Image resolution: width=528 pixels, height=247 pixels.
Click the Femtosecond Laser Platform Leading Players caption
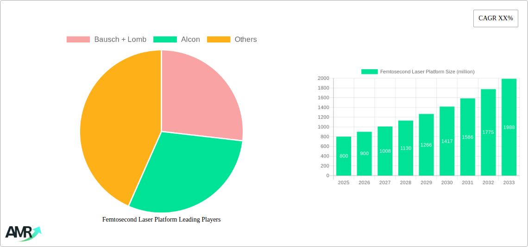coord(161,220)
